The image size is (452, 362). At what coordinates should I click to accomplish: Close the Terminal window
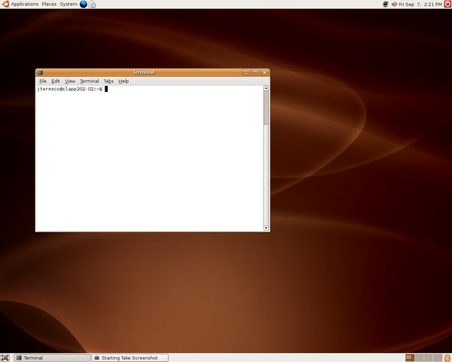pos(264,72)
